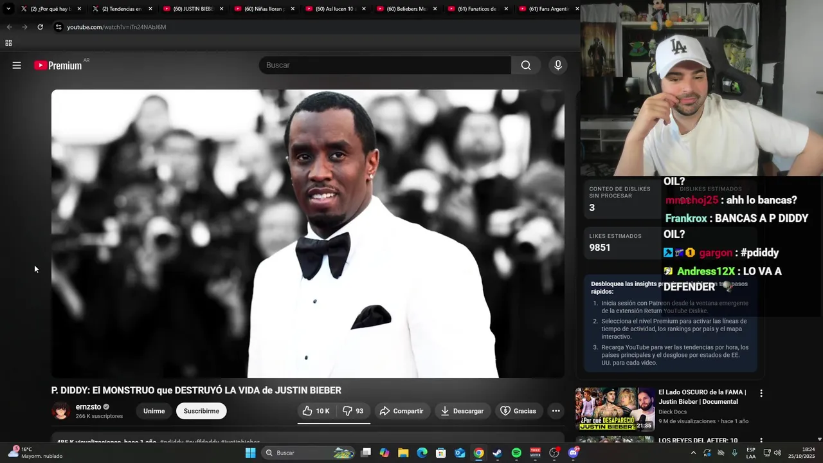Launch Microsoft Edge from the taskbar

tap(422, 453)
